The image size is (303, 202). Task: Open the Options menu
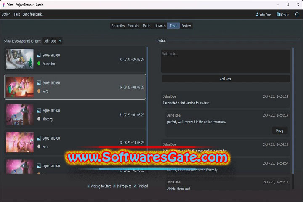[x=7, y=14]
